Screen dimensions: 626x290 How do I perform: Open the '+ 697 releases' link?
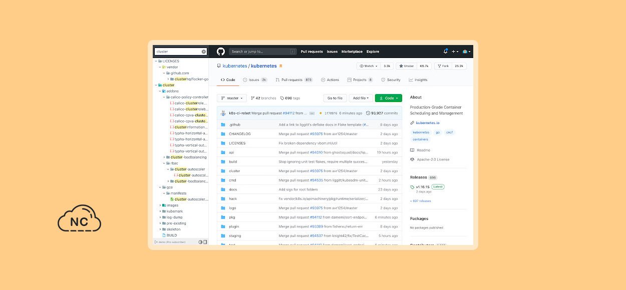tap(420, 201)
